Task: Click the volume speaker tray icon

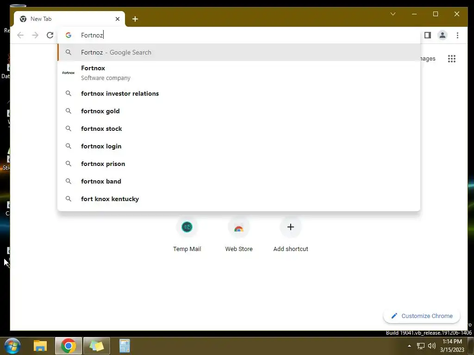Action: [x=432, y=346]
